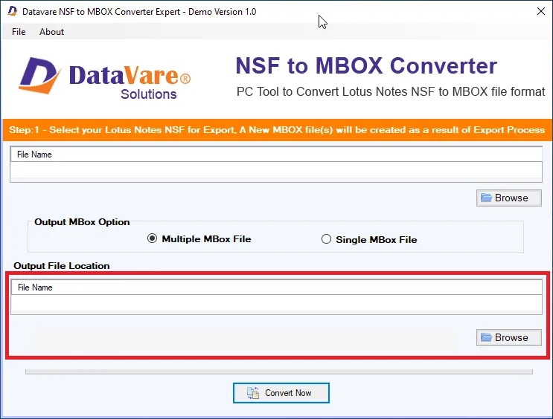Click the NSF to MBOX Converter heading
This screenshot has height=419, width=553.
pyautogui.click(x=366, y=66)
